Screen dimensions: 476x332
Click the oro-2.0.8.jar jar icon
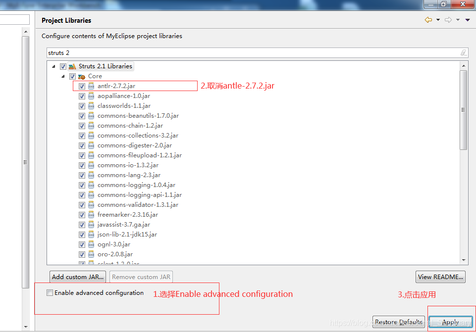91,254
